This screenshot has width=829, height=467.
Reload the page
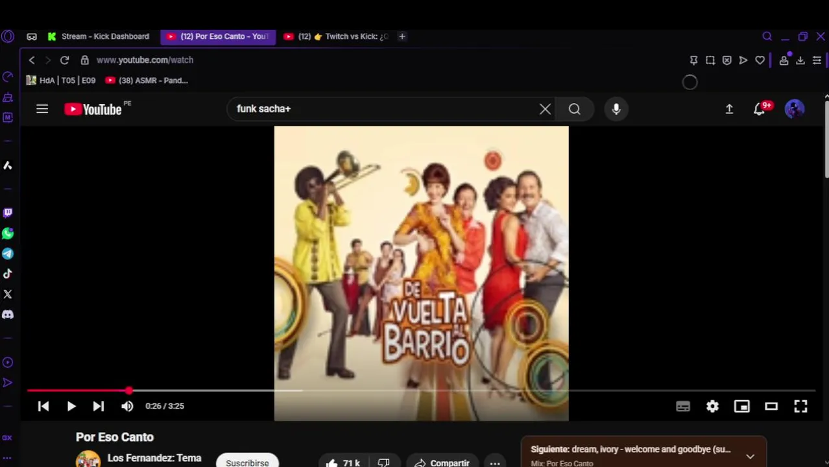pos(64,60)
